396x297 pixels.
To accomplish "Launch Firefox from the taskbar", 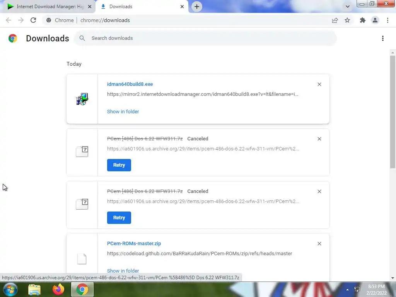I will click(x=58, y=289).
